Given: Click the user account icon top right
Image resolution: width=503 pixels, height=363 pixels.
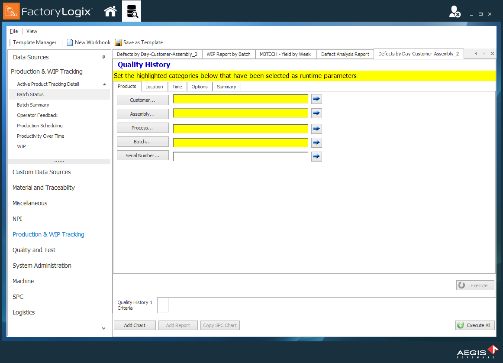Looking at the screenshot, I should (x=454, y=12).
